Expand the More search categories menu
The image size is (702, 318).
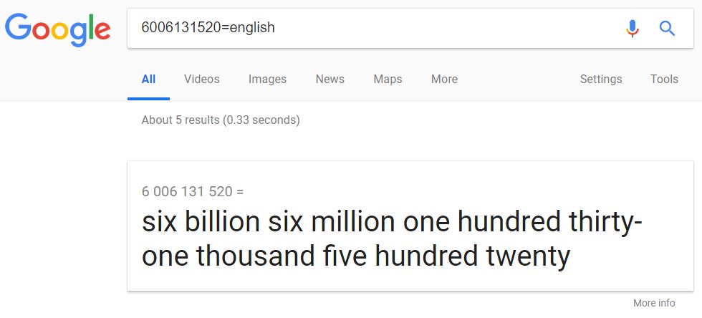pyautogui.click(x=444, y=79)
